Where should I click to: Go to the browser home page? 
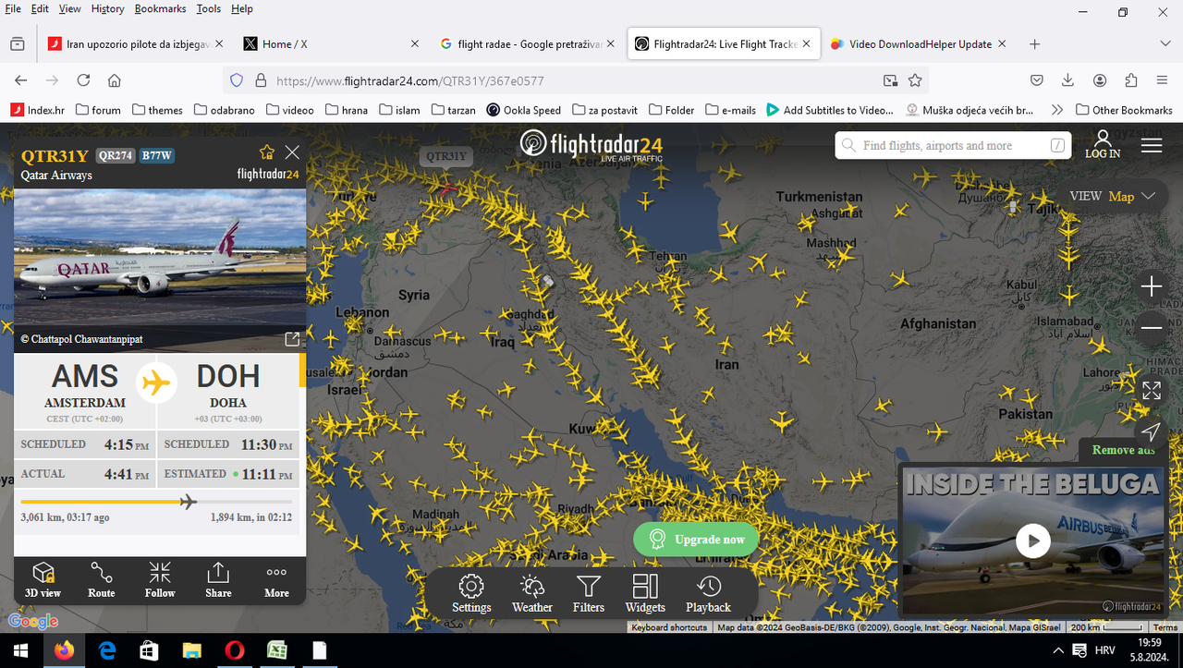pos(115,80)
